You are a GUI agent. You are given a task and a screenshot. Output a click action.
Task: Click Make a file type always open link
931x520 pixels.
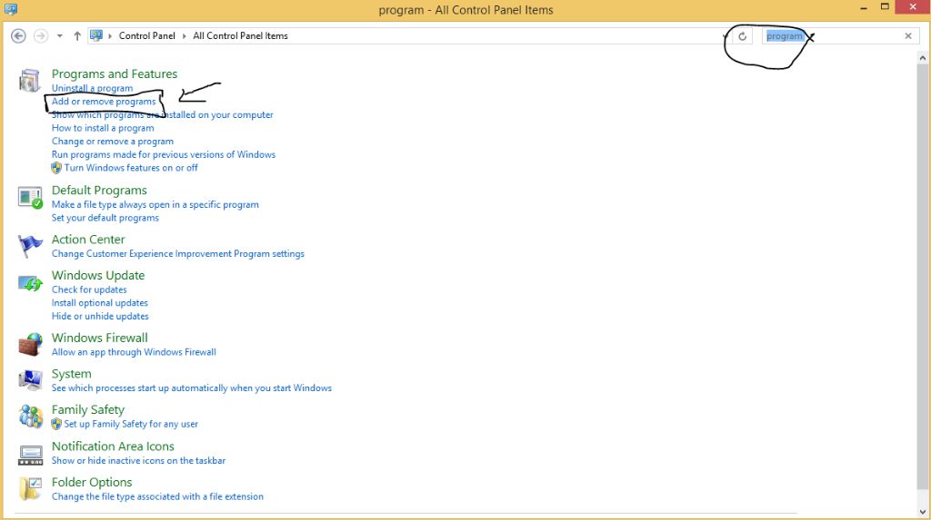[155, 204]
